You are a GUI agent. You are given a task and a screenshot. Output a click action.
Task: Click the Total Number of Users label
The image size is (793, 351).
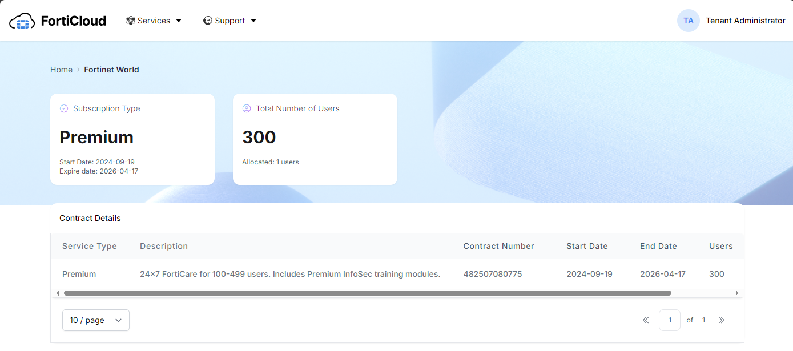pos(297,108)
